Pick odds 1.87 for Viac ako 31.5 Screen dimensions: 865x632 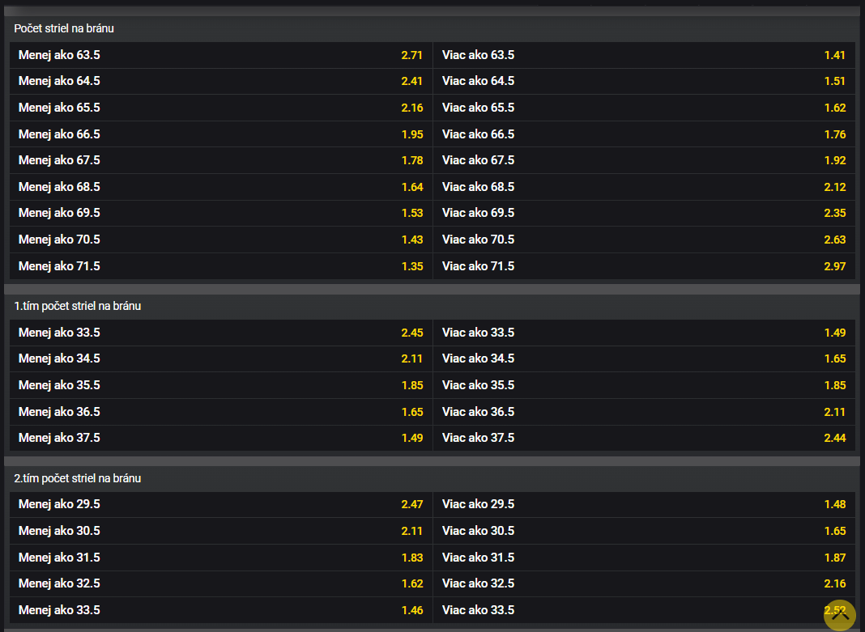[x=644, y=557]
